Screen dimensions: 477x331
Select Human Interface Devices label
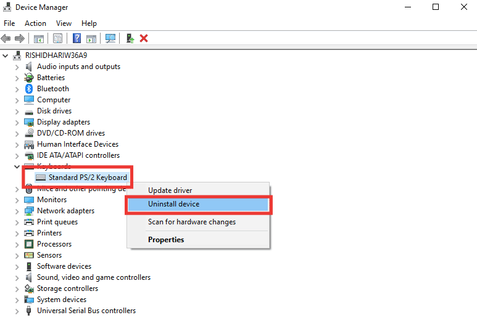coord(78,144)
